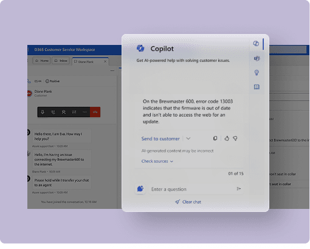Open more call options ellipsis

pos(84,112)
